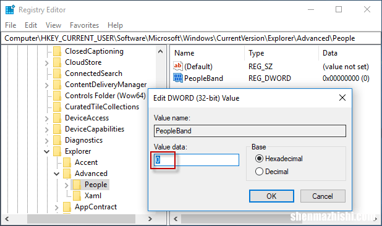Select the ConnectedSearch key label
Viewport: 382px width, 226px height.
click(x=93, y=73)
